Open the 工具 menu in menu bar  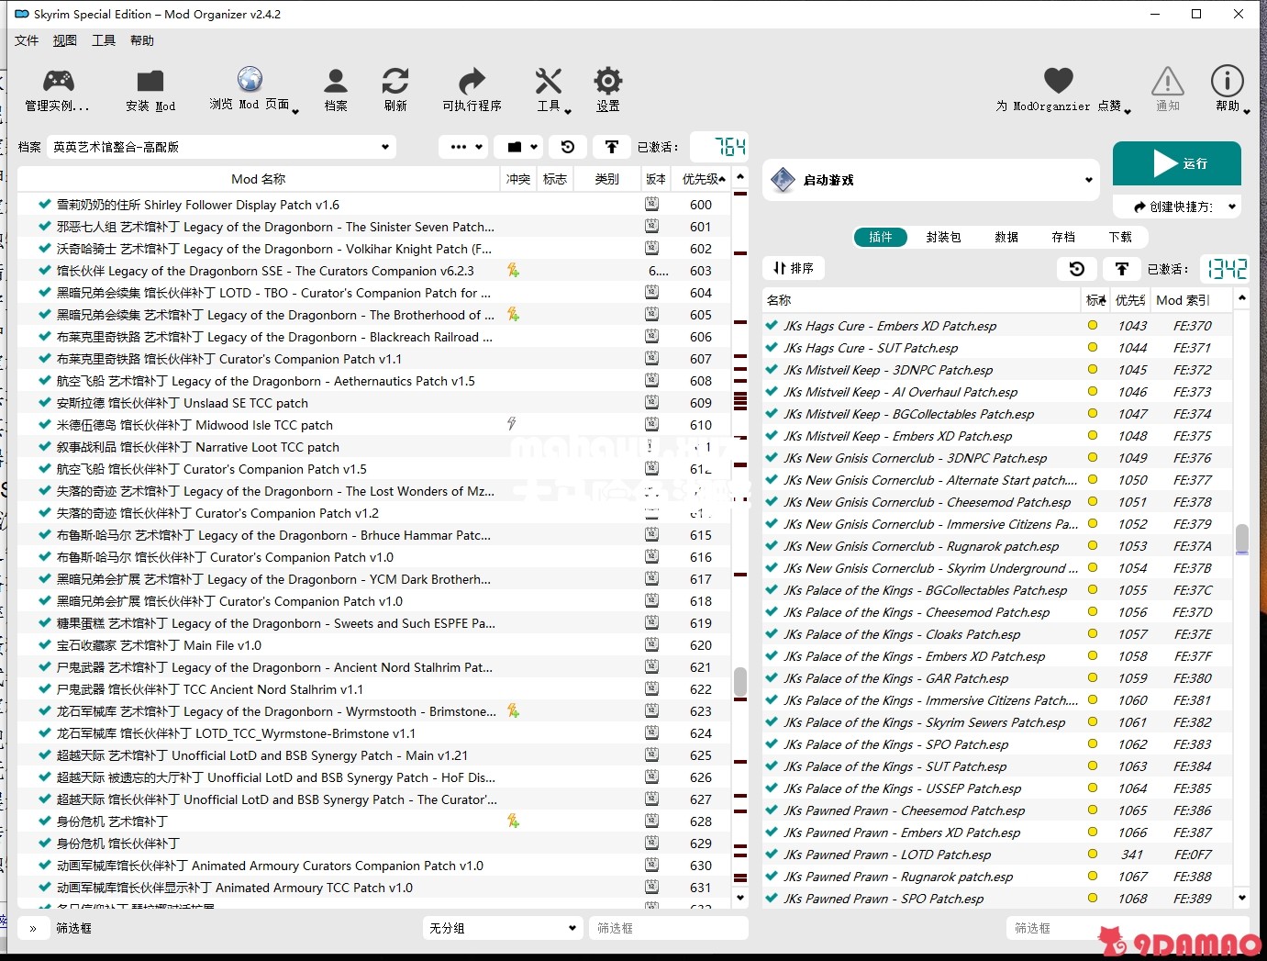tap(103, 40)
